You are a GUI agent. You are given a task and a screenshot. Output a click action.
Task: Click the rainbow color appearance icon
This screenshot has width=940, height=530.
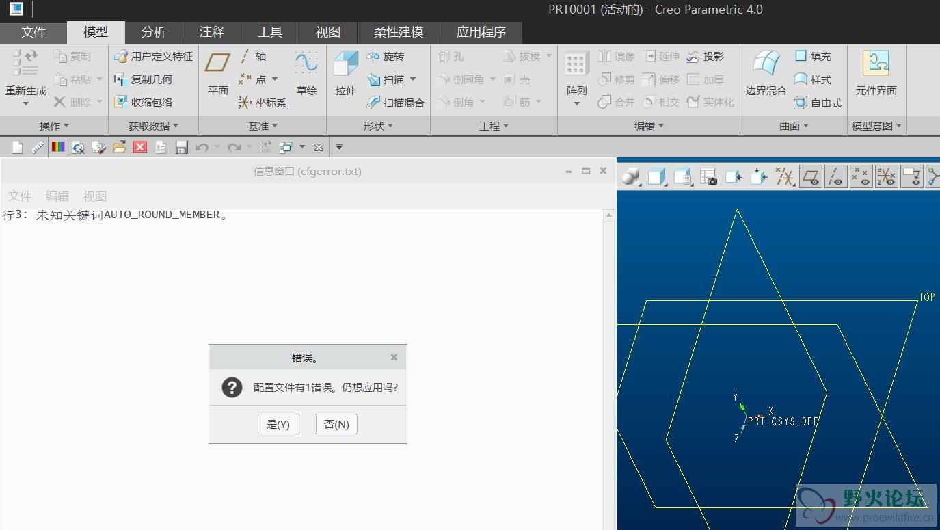coord(58,147)
